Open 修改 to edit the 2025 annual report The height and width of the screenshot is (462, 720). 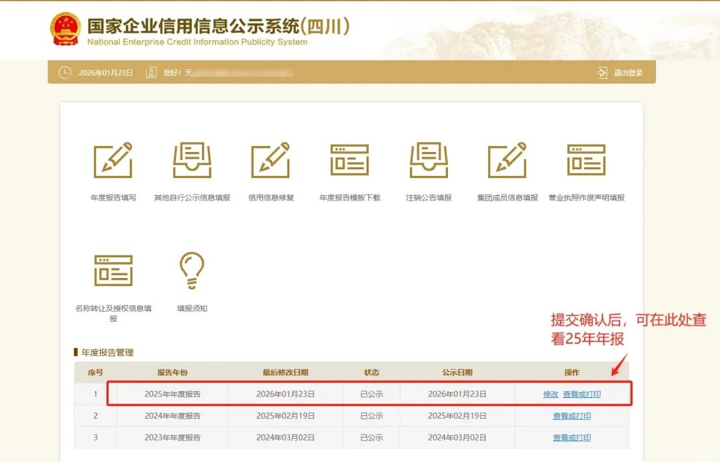tap(549, 394)
